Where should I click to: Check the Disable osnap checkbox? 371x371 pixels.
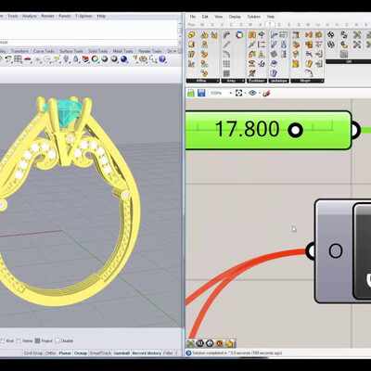58,340
